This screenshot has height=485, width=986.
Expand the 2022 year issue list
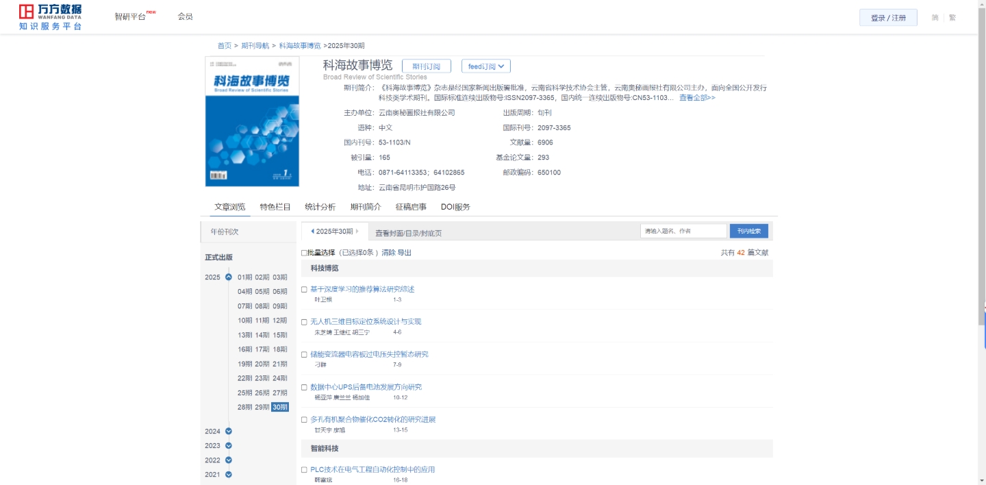point(229,460)
